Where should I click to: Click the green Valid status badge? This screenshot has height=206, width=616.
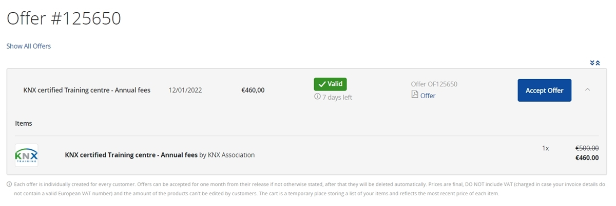[x=331, y=84]
